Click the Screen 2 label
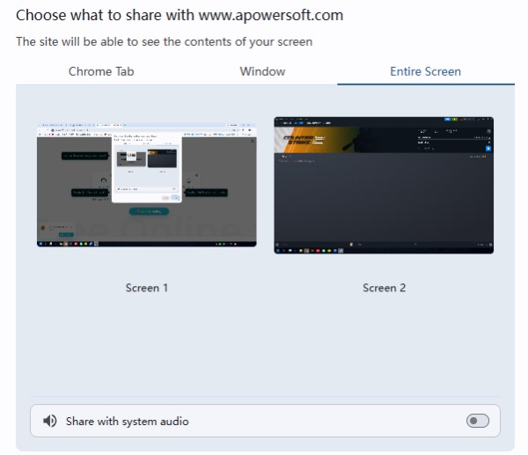The height and width of the screenshot is (455, 528). (384, 288)
